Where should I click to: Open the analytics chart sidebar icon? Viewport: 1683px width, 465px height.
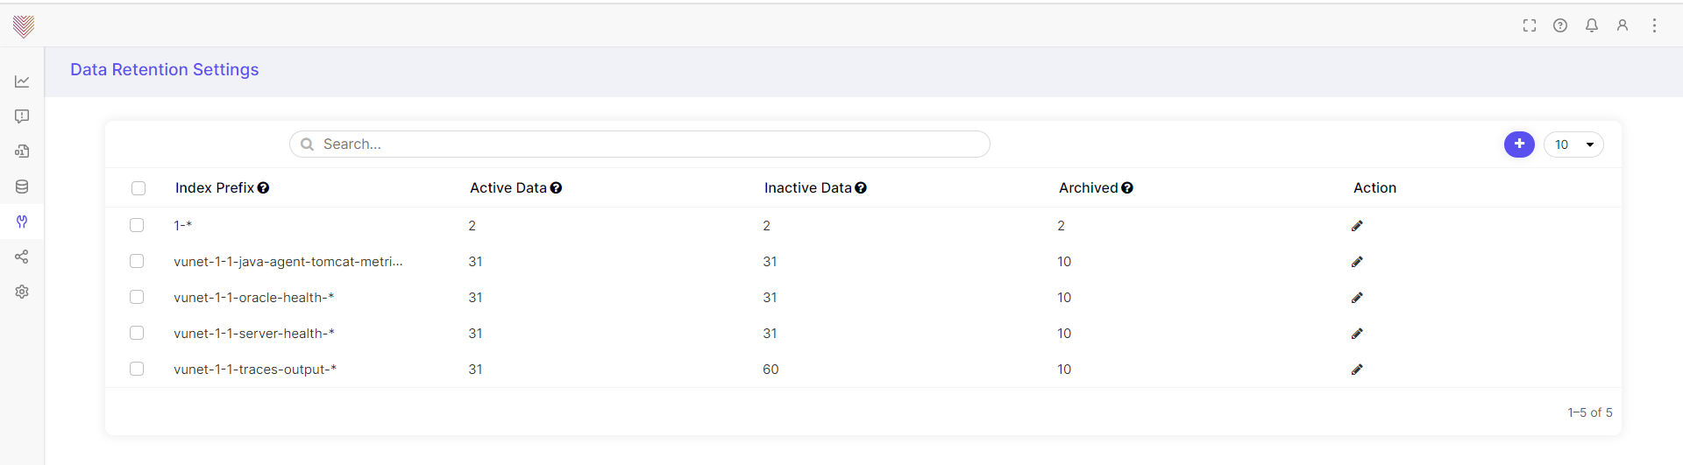pyautogui.click(x=22, y=81)
